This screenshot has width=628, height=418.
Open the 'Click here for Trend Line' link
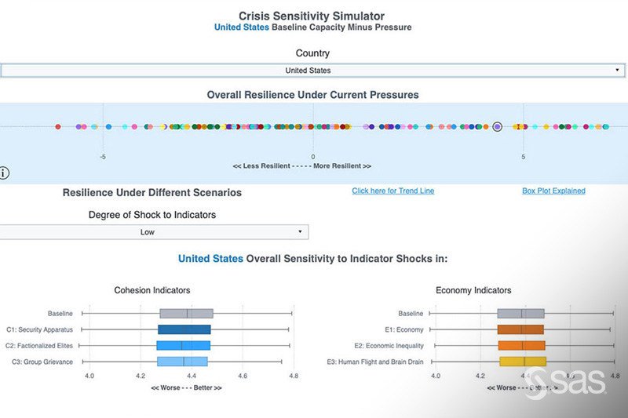point(392,191)
